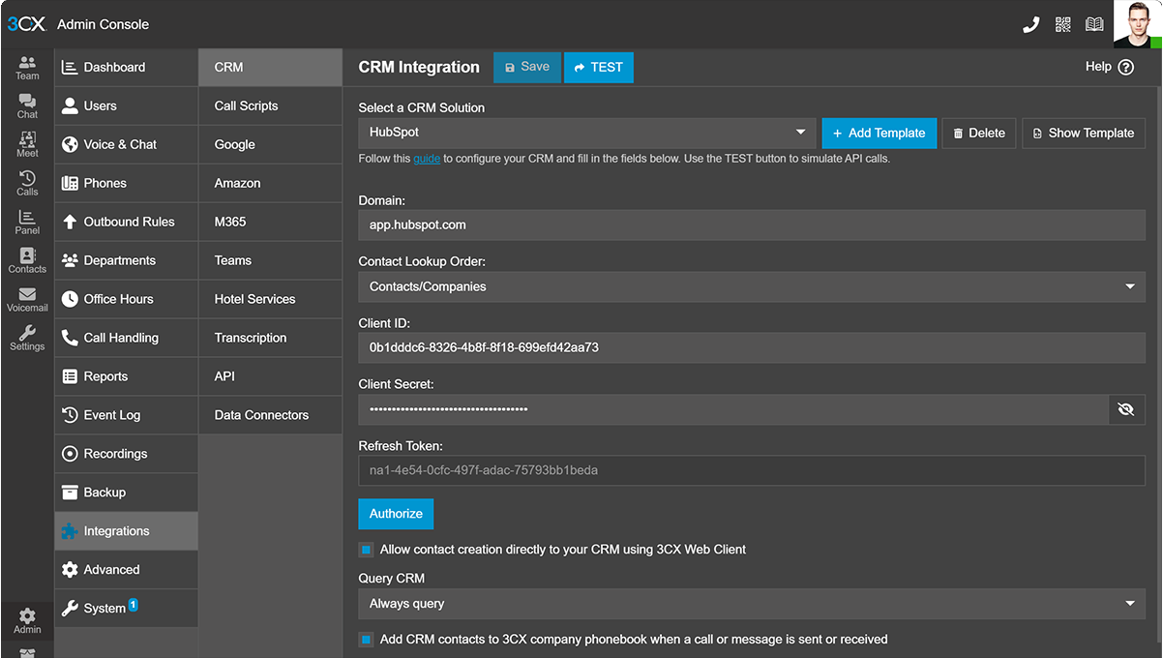Open the QR code icon

click(x=1063, y=24)
